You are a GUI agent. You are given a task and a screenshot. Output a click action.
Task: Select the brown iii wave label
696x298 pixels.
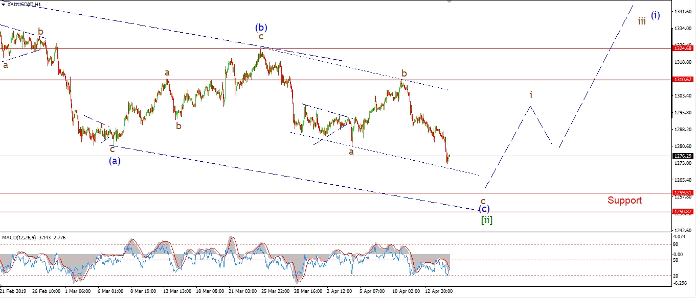641,21
